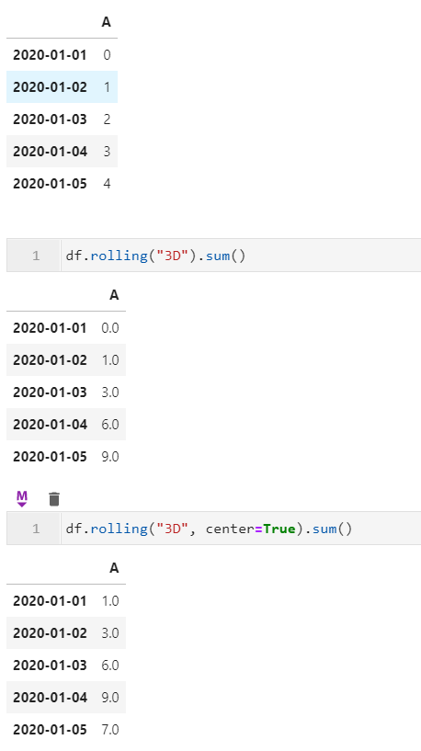Click the 2020-01-01 index in the first table
This screenshot has height=751, width=421.
pos(50,55)
